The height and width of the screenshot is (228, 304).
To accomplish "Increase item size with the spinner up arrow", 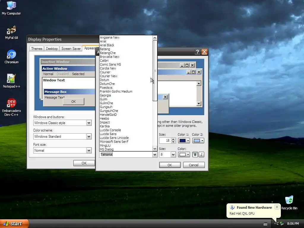I will click(173, 139).
